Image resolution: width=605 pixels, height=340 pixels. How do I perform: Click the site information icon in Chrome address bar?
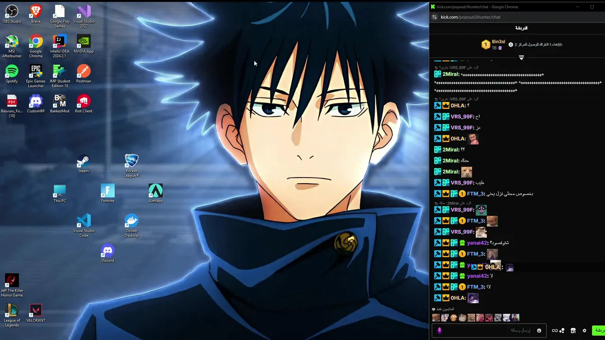tap(434, 17)
